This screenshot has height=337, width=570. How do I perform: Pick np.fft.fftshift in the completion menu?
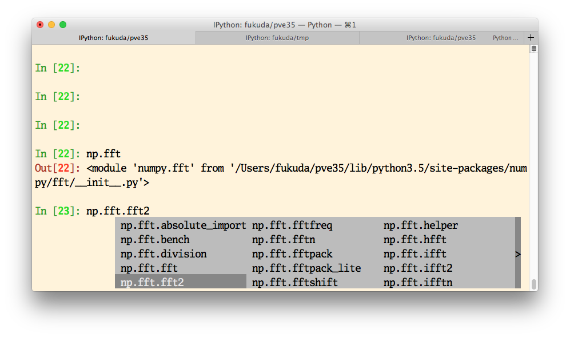[x=295, y=283]
